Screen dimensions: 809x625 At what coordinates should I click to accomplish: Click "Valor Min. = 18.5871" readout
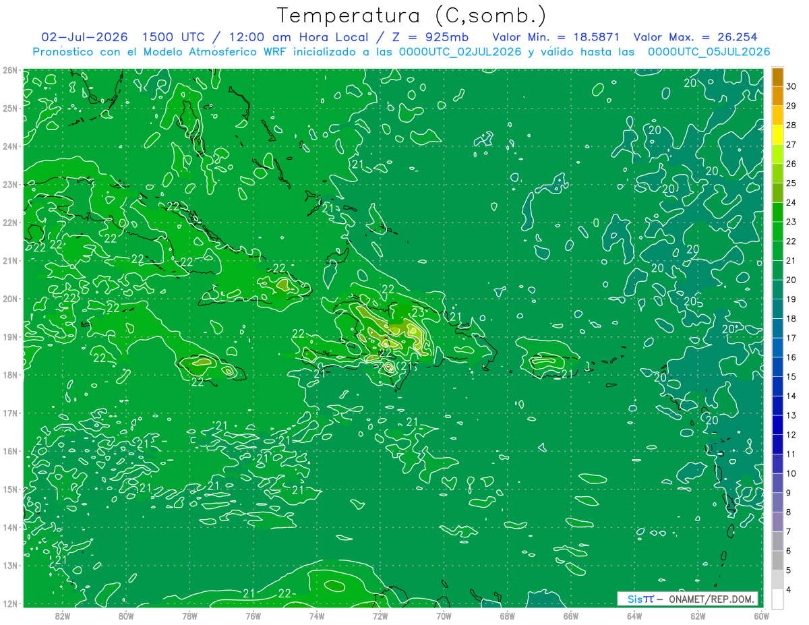point(556,36)
